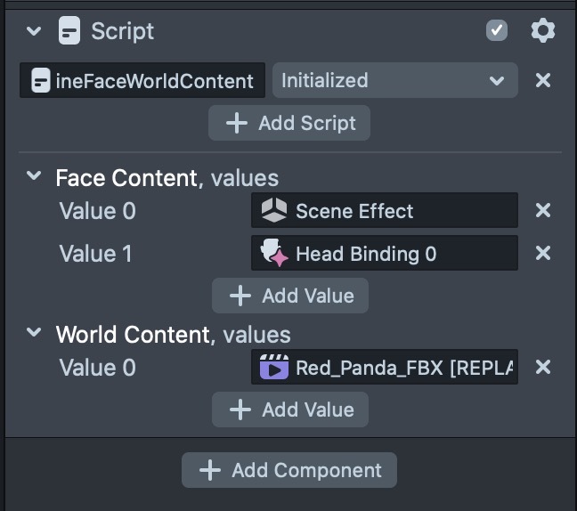Click the Script component icon in header

pos(69,31)
